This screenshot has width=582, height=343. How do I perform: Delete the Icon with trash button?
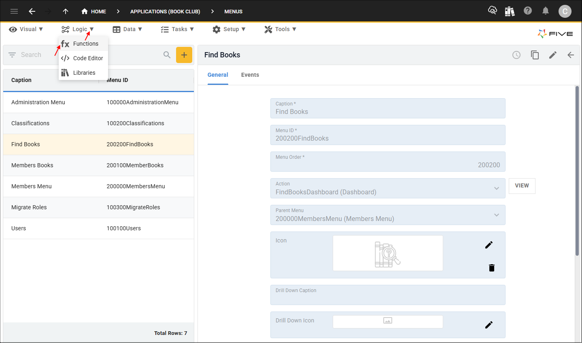pos(492,268)
